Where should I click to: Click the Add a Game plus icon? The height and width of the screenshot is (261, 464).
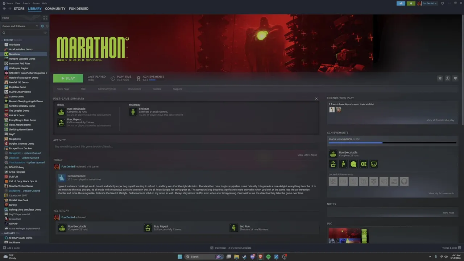tap(4, 248)
